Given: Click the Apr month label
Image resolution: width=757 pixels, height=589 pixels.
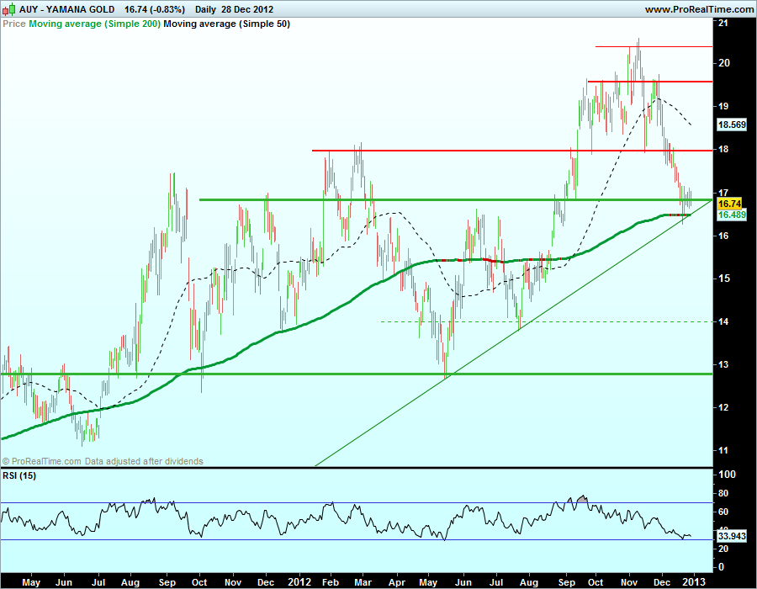Looking at the screenshot, I should [x=397, y=582].
